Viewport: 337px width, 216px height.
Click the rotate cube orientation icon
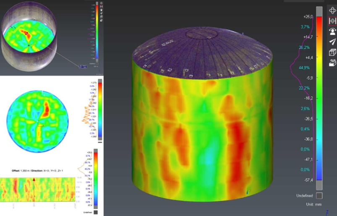pos(332,63)
